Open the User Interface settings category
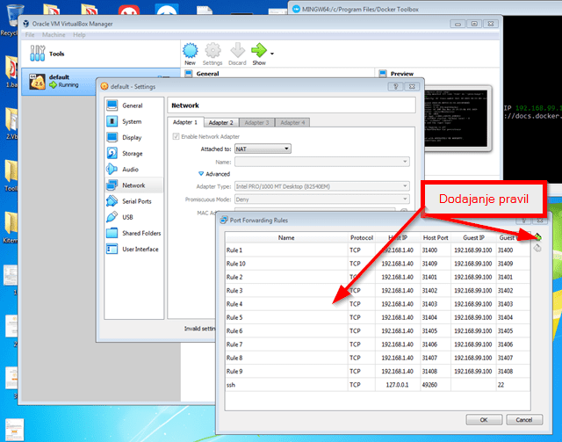Screen dimensions: 562x442 click(x=133, y=249)
